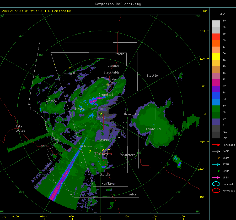Click the Lacombe city label
This screenshot has width=236, height=220.
(113, 66)
